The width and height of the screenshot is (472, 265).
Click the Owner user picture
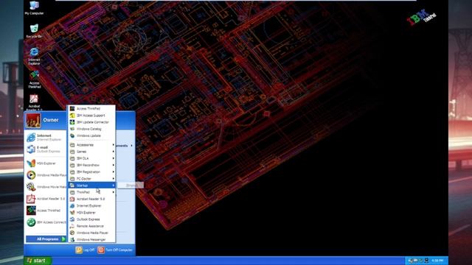(33, 120)
